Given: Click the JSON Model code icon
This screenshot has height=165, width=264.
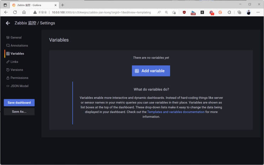Looking at the screenshot, I should pos(8,86).
